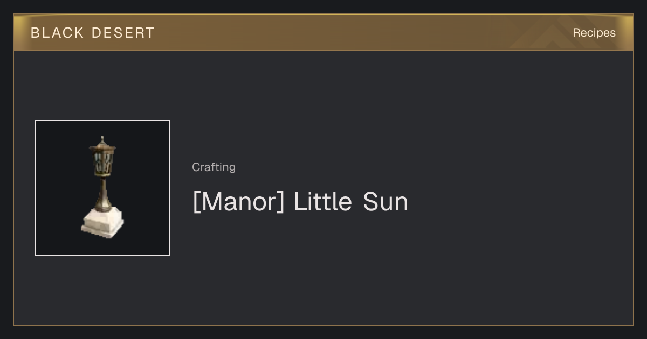Click the word Sun in the item name
The image size is (647, 339).
click(x=386, y=202)
